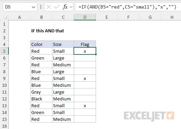Select Red cell in row 7
Image resolution: width=181 pixels, height=129 pixels.
pos(41,65)
